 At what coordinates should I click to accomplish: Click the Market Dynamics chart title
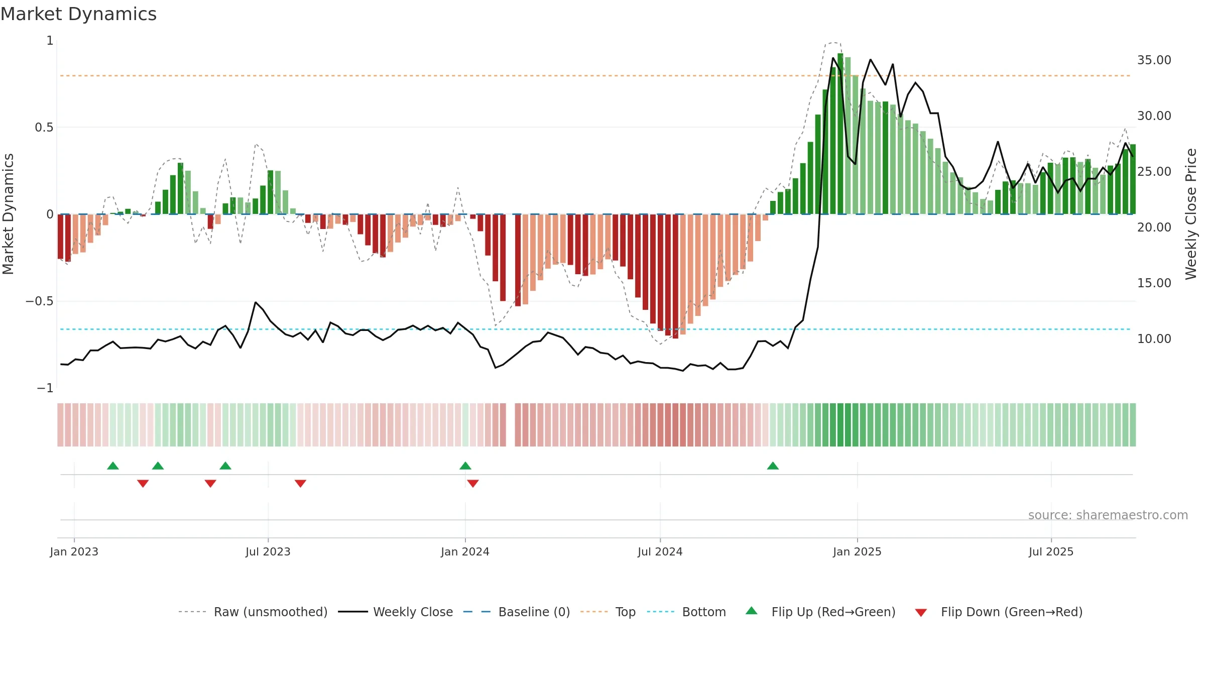tap(79, 14)
